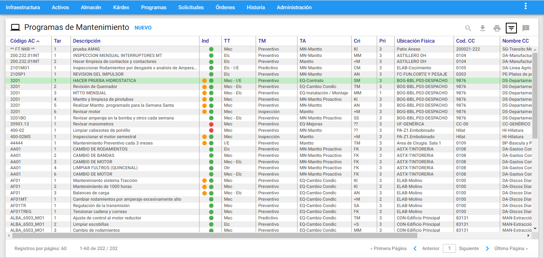
Task: Open the Historia menu
Action: pyautogui.click(x=256, y=7)
